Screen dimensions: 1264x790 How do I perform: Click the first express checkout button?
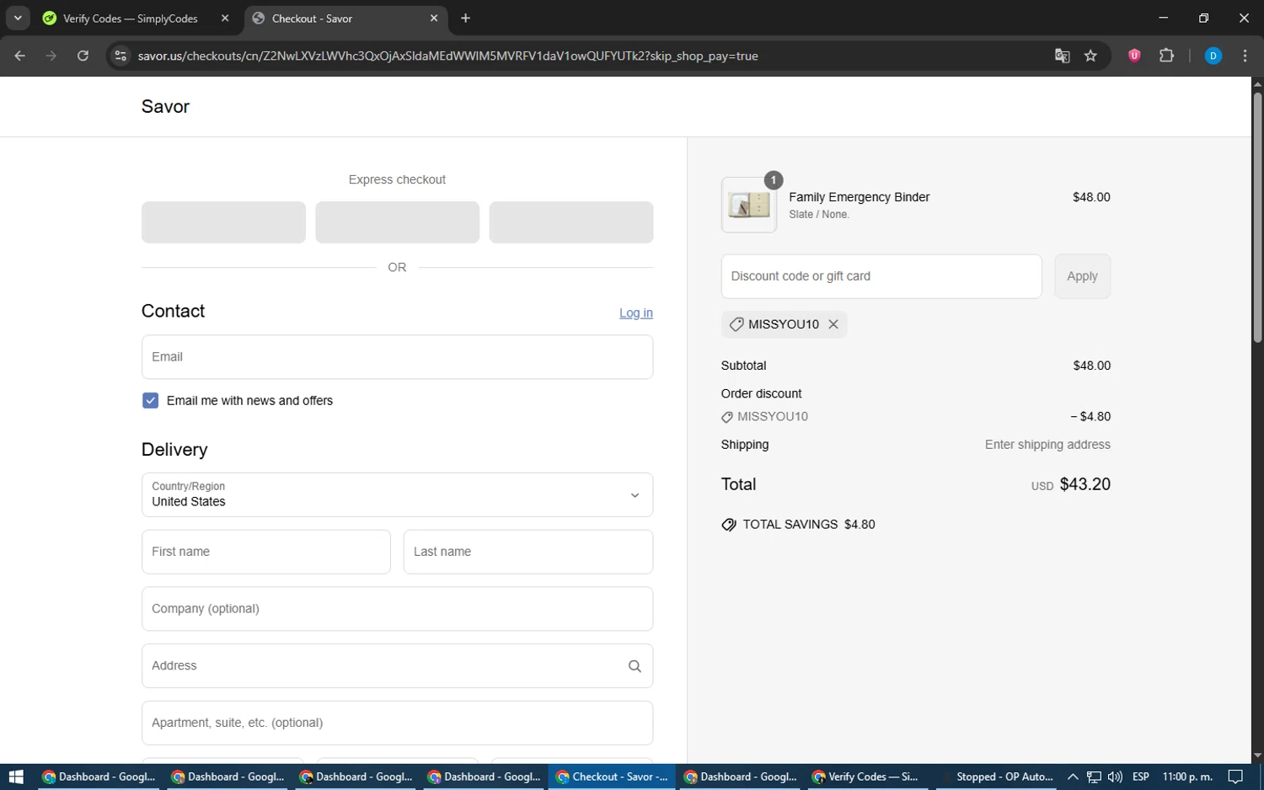(x=223, y=222)
